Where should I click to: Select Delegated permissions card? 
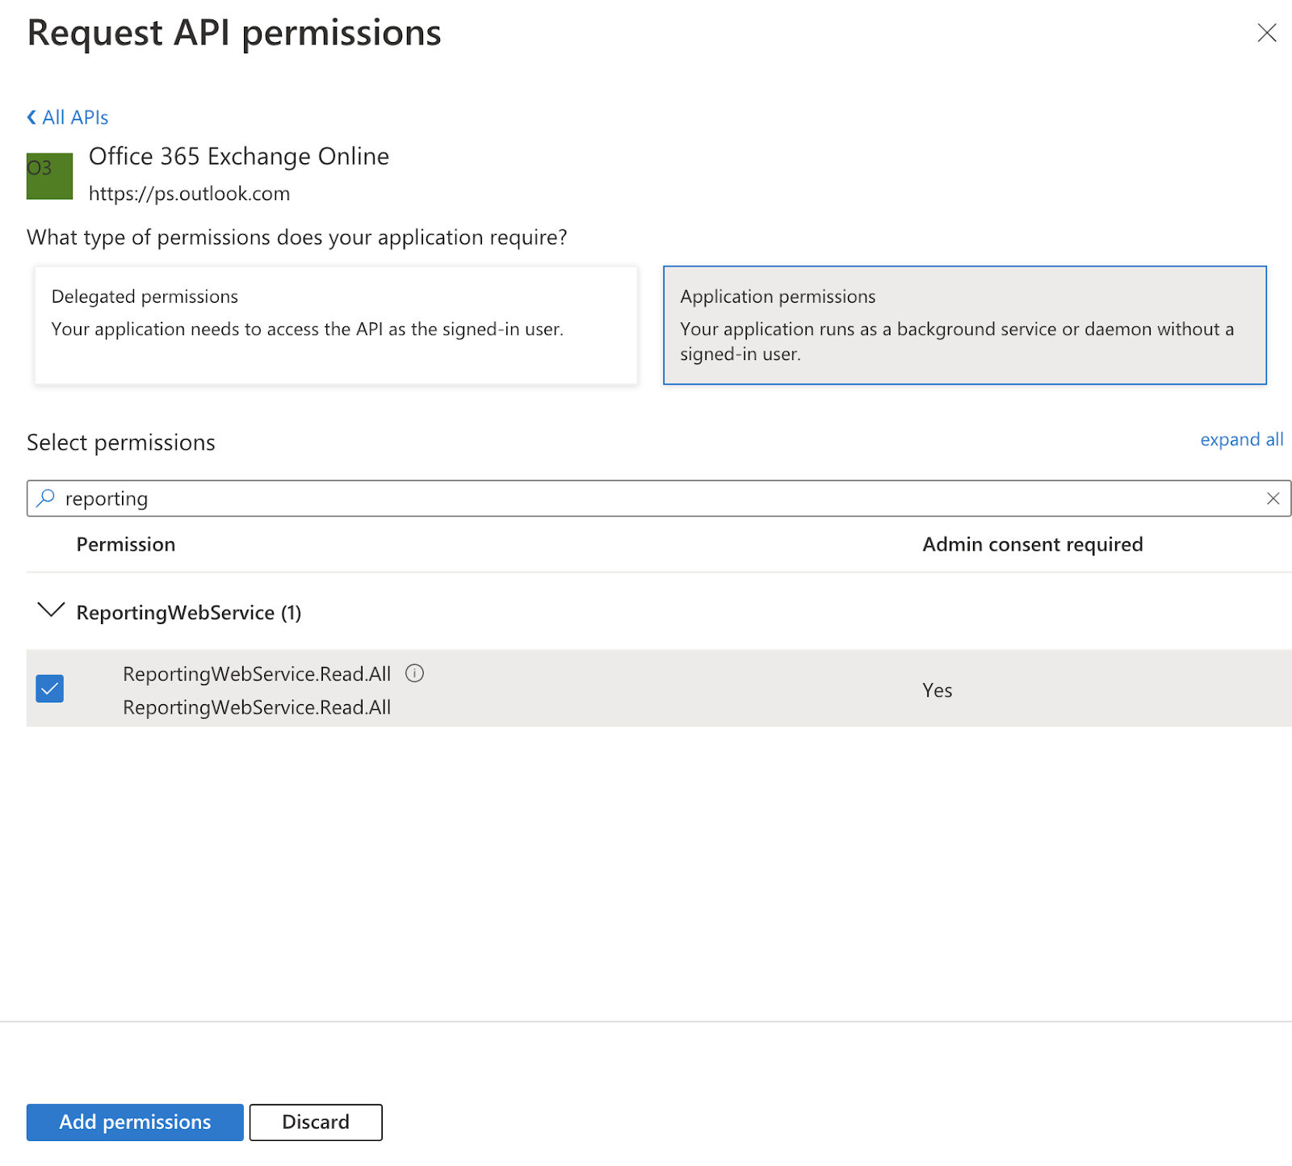(x=336, y=325)
